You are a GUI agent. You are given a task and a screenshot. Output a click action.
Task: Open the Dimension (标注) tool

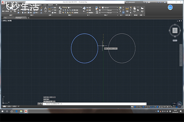[50, 9]
